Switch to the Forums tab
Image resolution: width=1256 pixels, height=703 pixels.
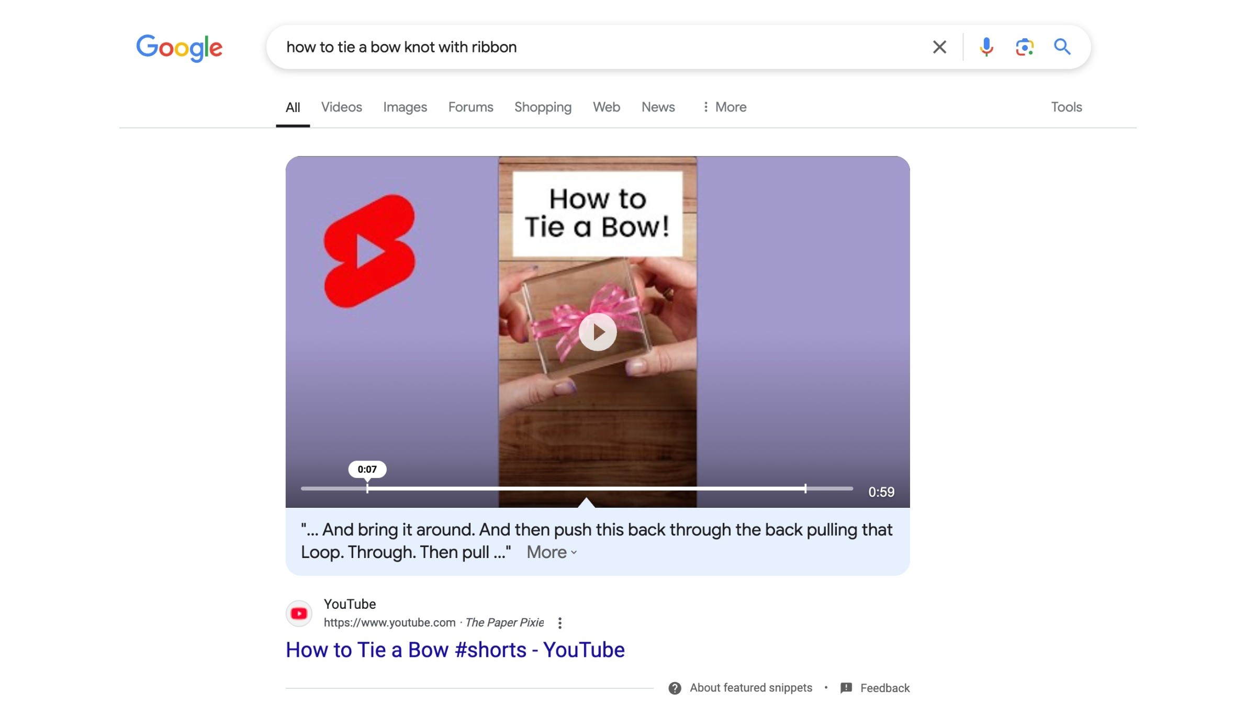pyautogui.click(x=471, y=107)
